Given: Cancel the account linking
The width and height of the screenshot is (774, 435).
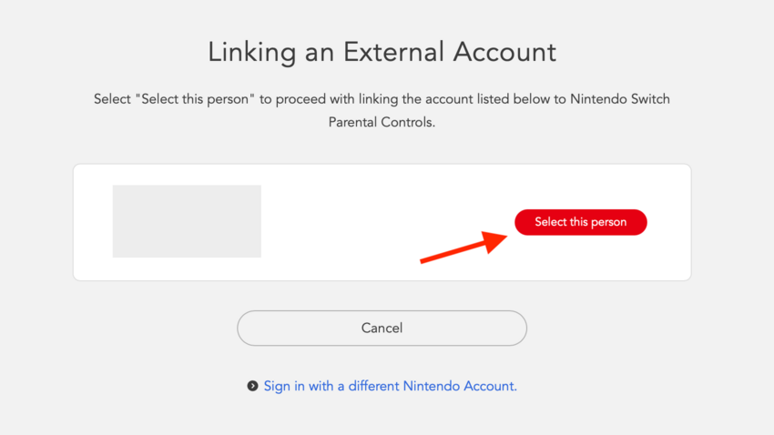Looking at the screenshot, I should click(382, 328).
